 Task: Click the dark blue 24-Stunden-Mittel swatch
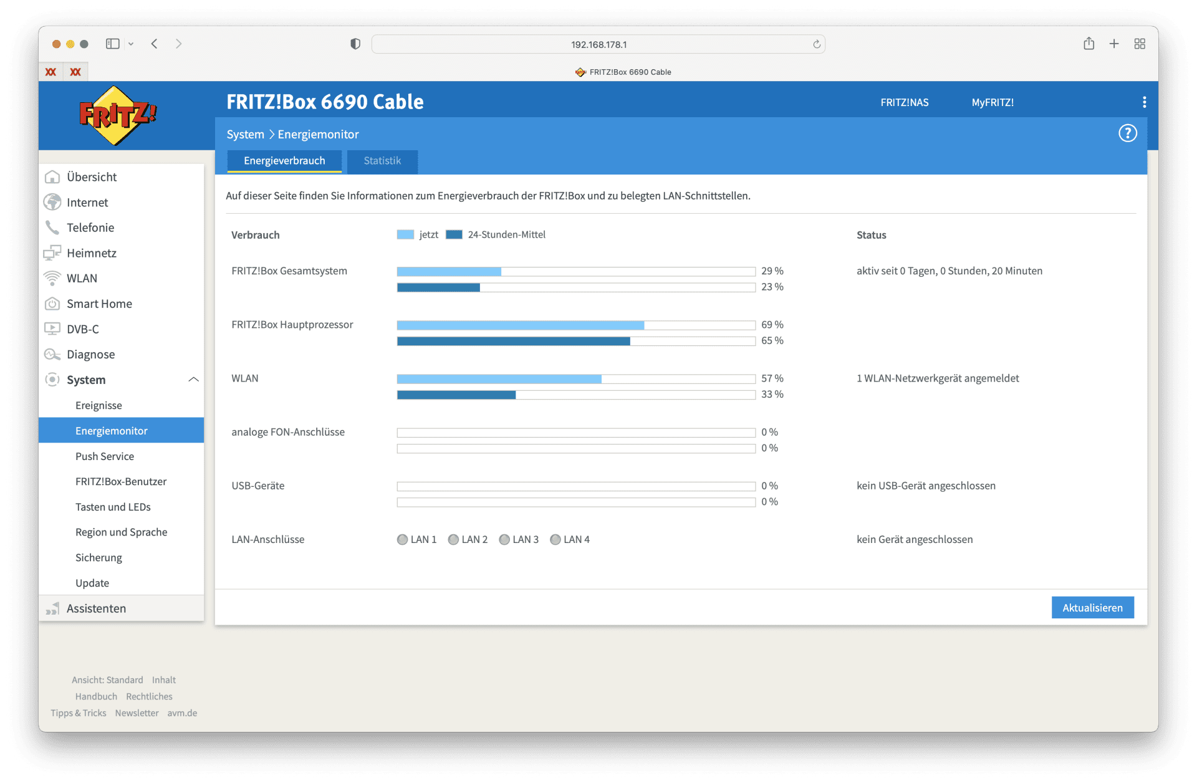[454, 235]
